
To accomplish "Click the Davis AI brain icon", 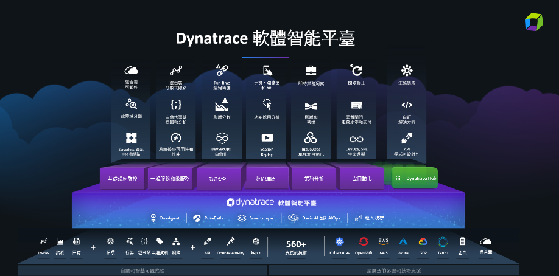I will pos(293,218).
